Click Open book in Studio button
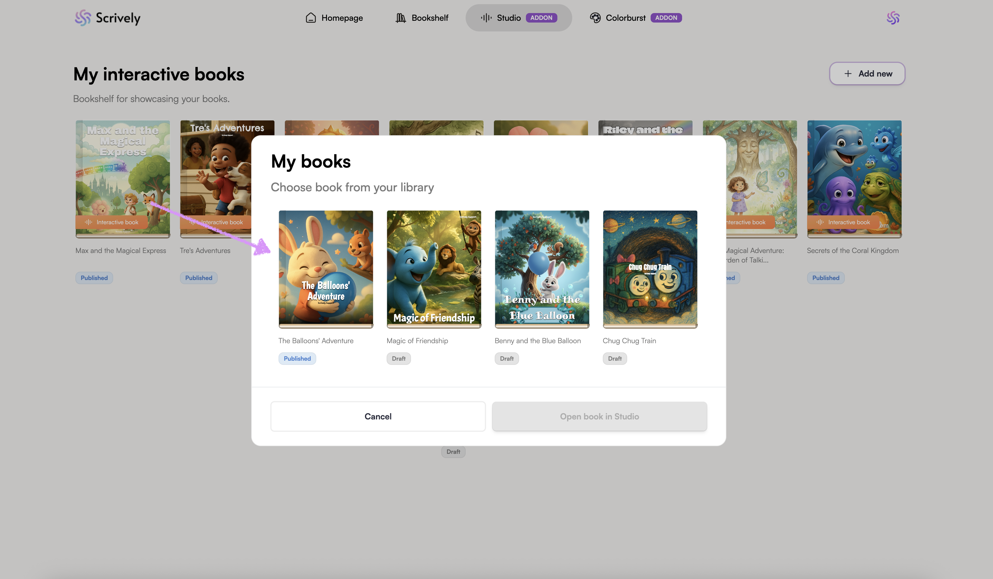The width and height of the screenshot is (993, 579). pyautogui.click(x=599, y=416)
